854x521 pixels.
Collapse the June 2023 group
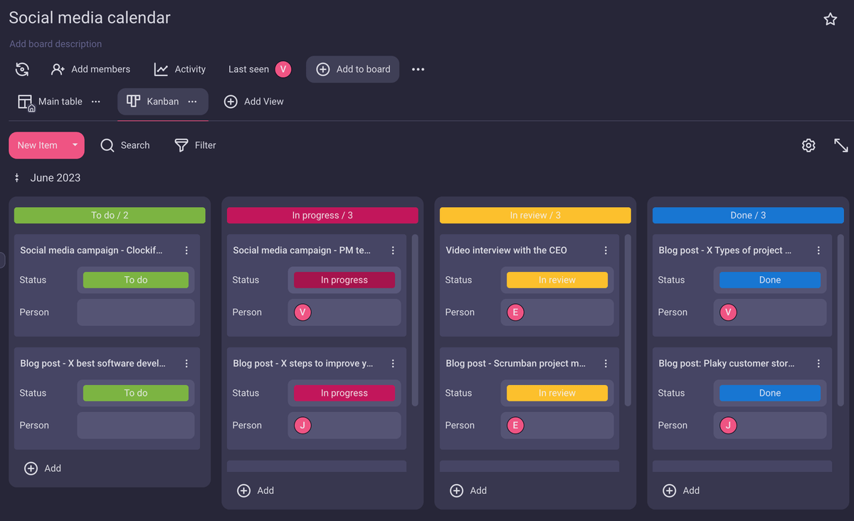tap(17, 178)
